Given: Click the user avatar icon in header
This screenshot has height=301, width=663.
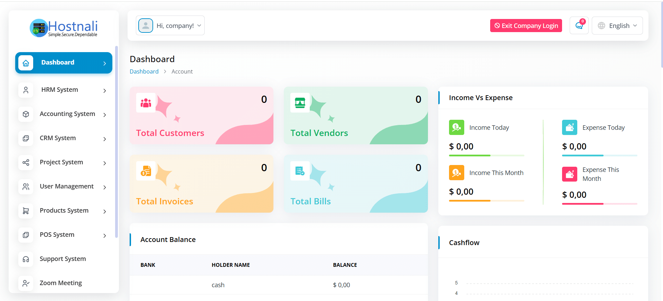Looking at the screenshot, I should pyautogui.click(x=146, y=26).
